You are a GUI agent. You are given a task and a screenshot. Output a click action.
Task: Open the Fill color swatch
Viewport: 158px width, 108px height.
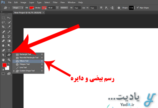[32, 8]
